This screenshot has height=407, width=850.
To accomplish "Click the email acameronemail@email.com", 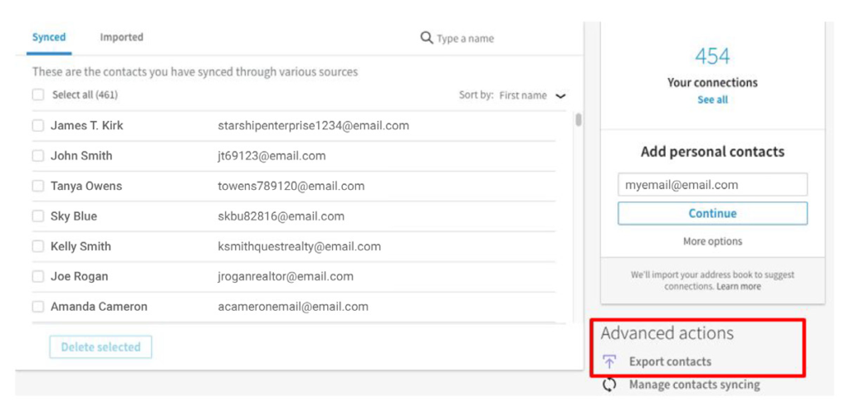I will pos(293,307).
